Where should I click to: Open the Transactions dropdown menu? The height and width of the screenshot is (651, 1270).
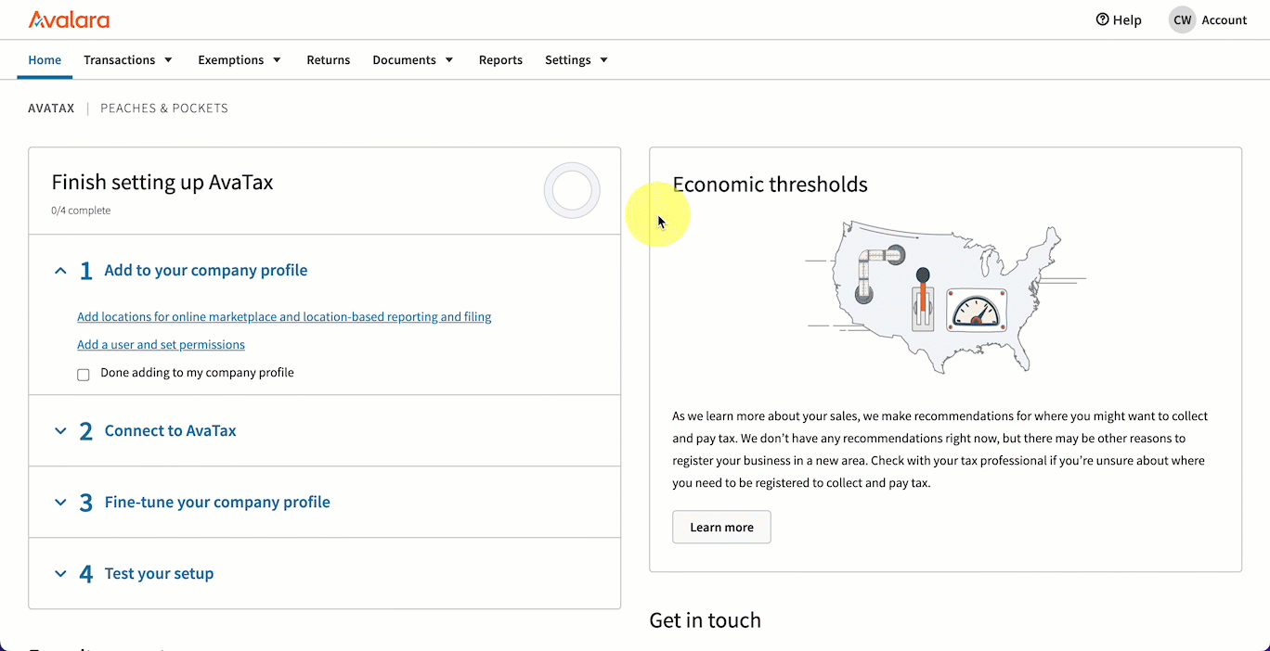pos(128,60)
